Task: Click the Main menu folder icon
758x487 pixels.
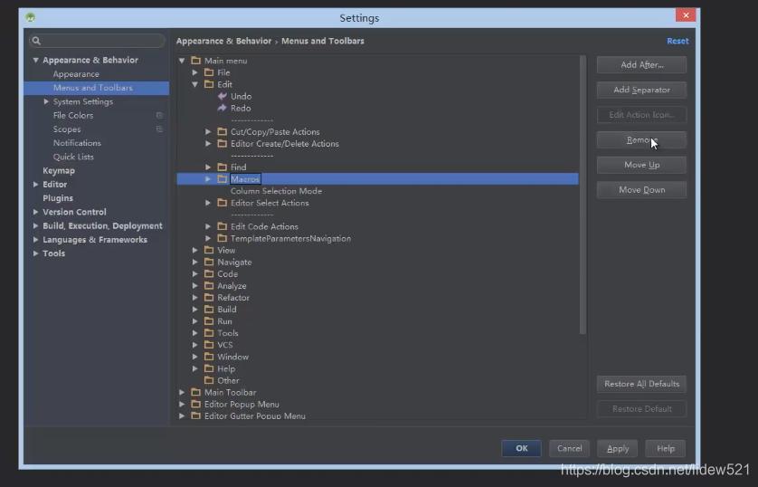Action: coord(195,61)
